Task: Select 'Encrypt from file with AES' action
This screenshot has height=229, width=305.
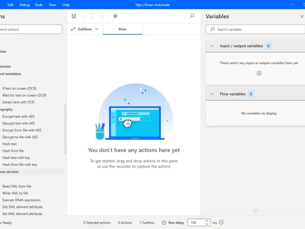Action: pos(22,130)
